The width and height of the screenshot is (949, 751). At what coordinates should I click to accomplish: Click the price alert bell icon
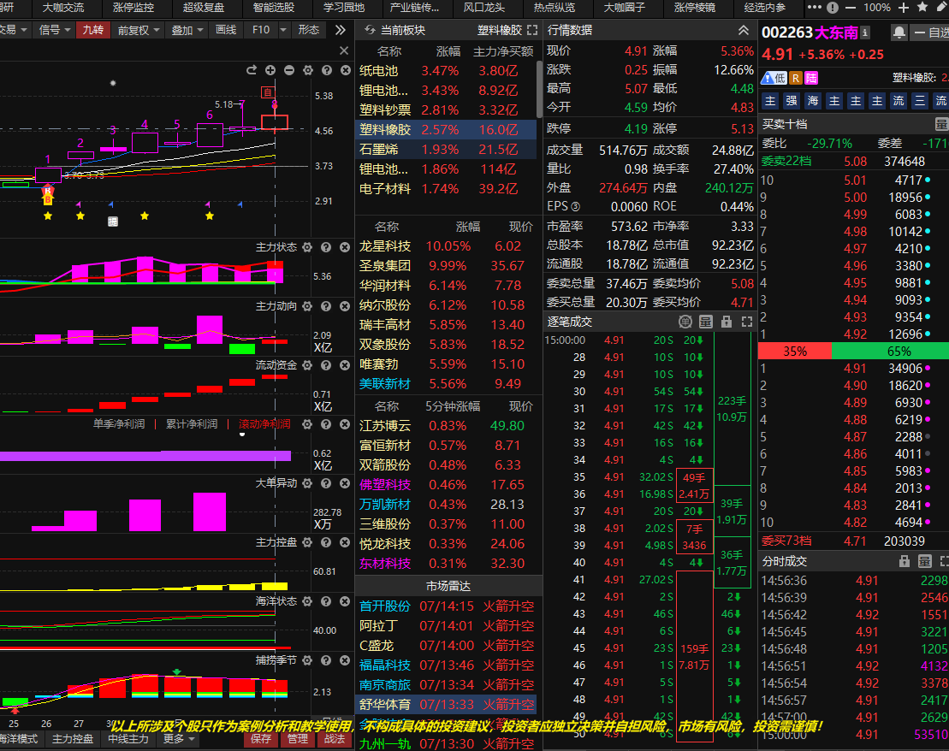click(899, 33)
